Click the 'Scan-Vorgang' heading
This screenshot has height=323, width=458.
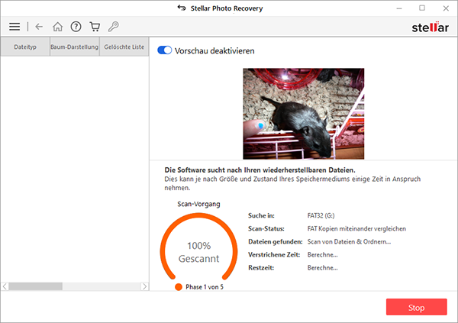click(198, 204)
